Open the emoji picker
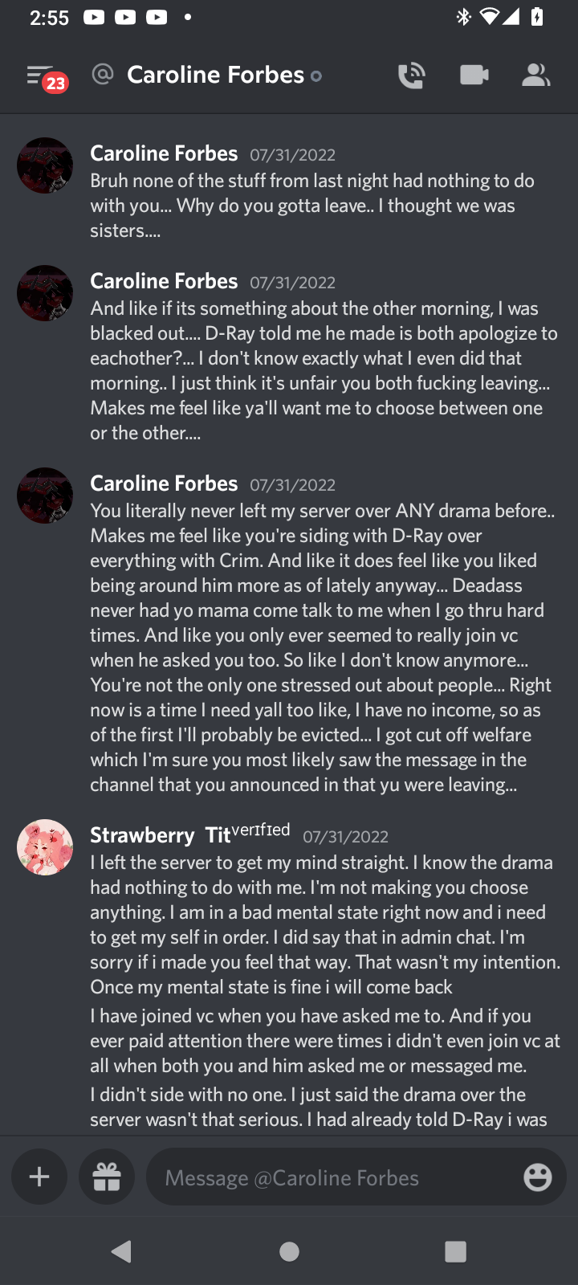This screenshot has width=578, height=1285. coord(537,1177)
